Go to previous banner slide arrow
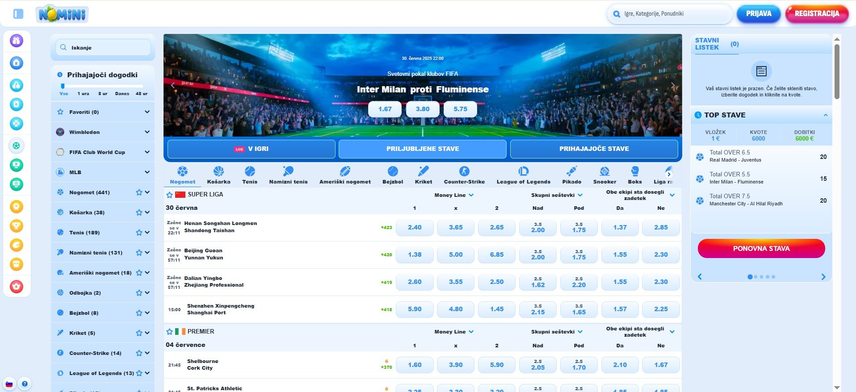856x392 pixels. [x=173, y=85]
